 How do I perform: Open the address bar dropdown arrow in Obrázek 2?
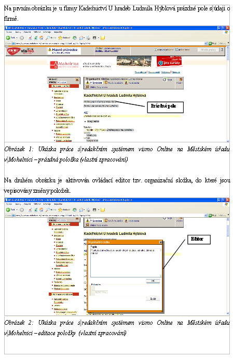click(206, 215)
